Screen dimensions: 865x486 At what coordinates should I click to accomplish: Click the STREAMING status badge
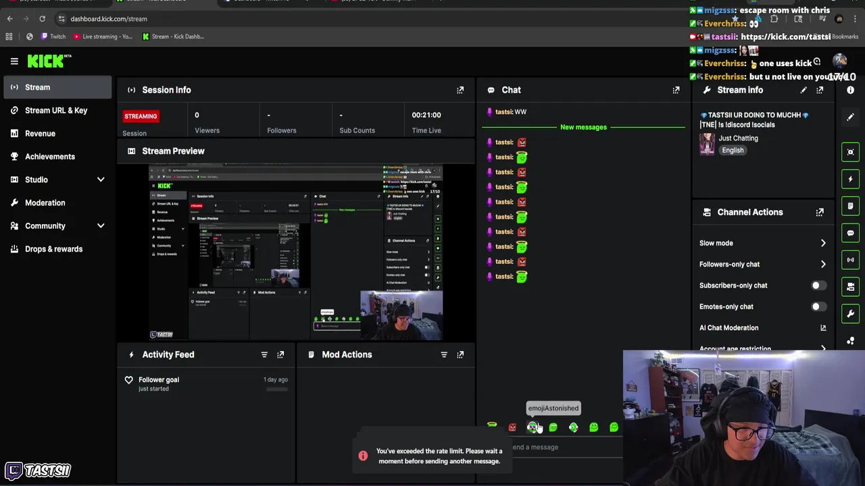click(x=141, y=116)
